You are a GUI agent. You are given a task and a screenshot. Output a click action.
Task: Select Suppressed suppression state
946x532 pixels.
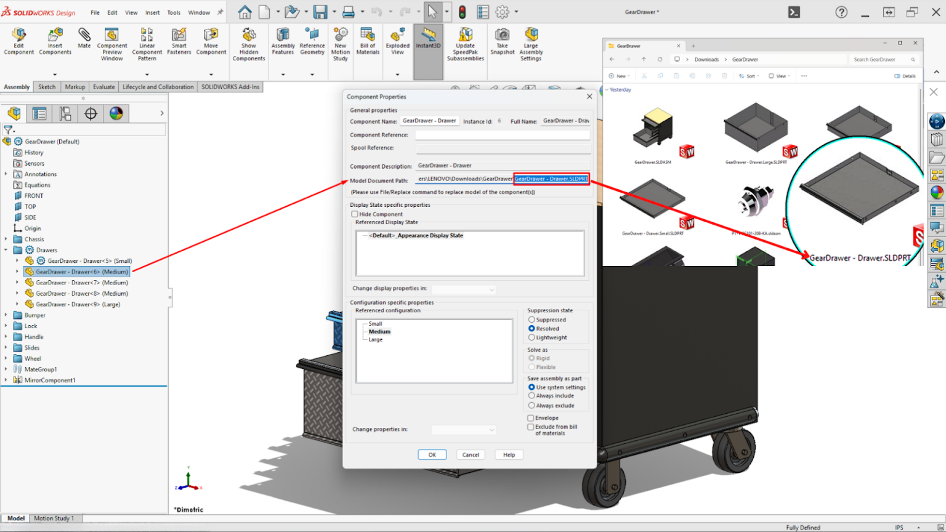(532, 320)
